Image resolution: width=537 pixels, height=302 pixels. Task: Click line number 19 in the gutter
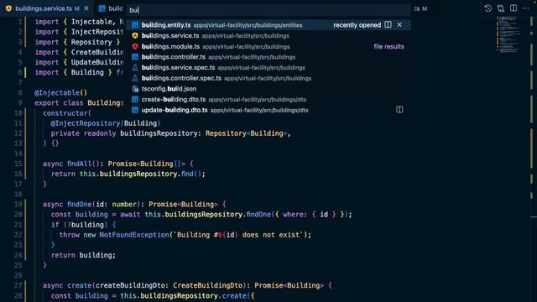pyautogui.click(x=18, y=204)
